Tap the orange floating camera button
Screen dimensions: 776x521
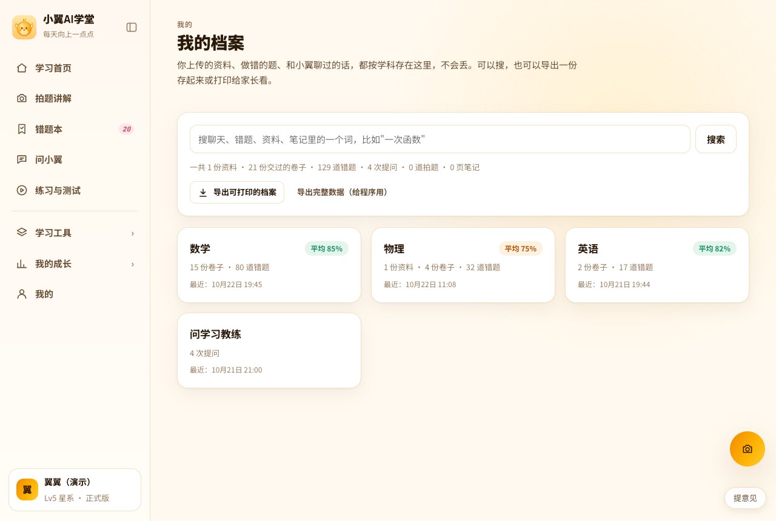coord(748,449)
